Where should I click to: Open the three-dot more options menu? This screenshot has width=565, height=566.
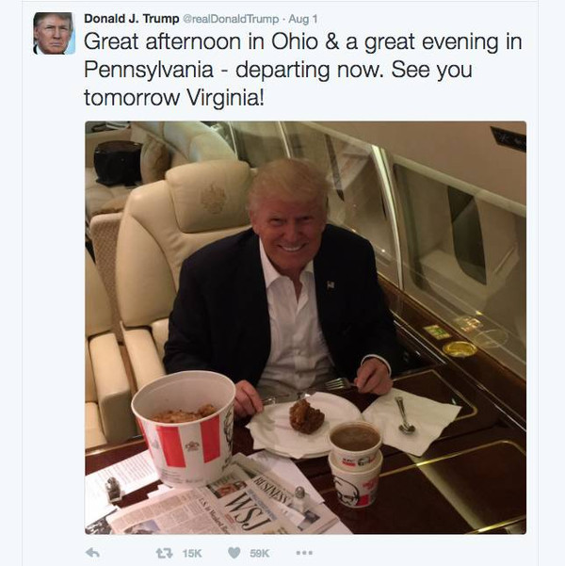(x=304, y=553)
